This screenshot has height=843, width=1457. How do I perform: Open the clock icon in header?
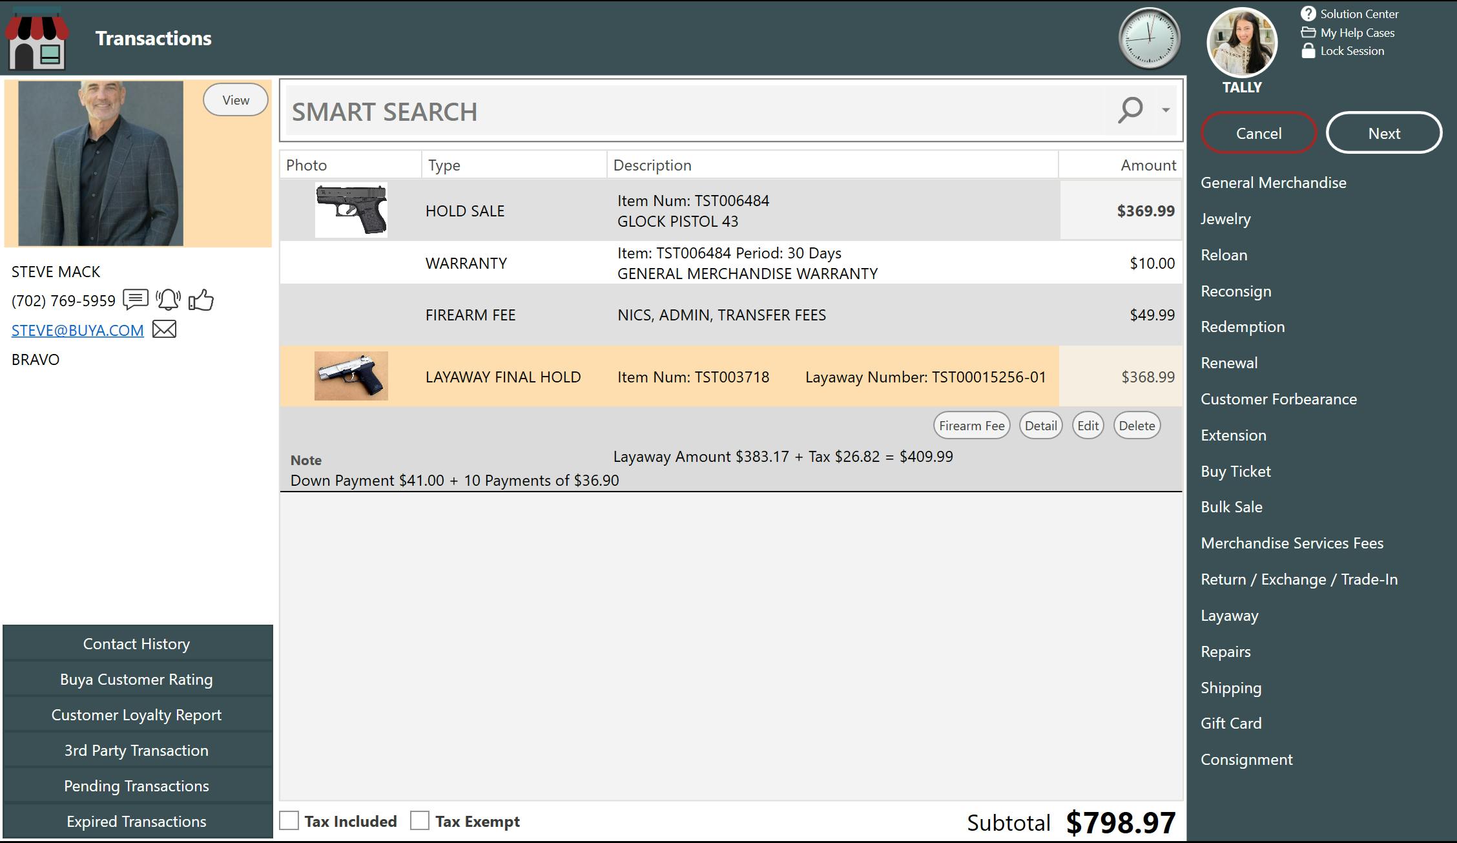coord(1149,38)
